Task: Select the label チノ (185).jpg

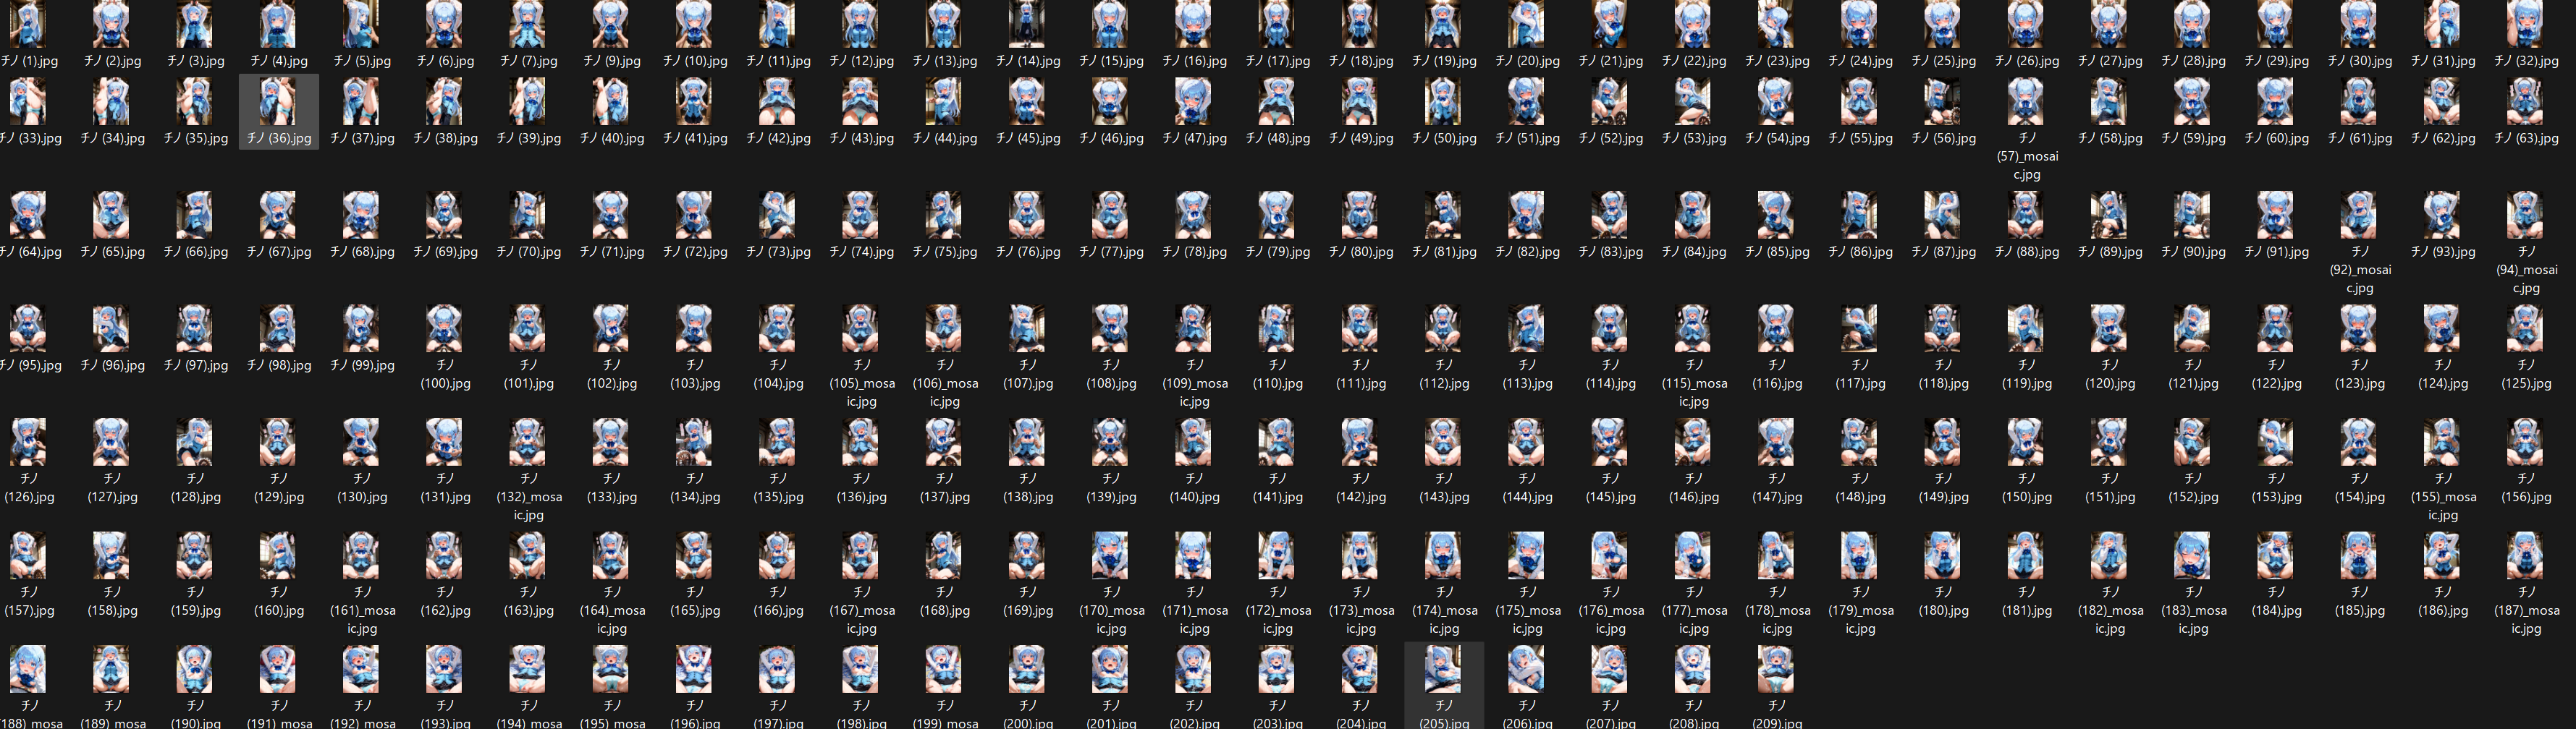Action: [x=2360, y=602]
